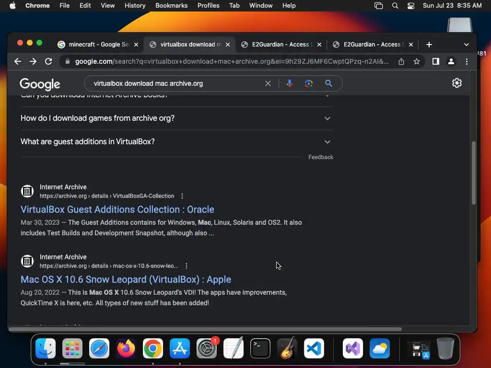The width and height of the screenshot is (491, 368).
Task: Close the virtualbox download tab
Action: coord(228,45)
